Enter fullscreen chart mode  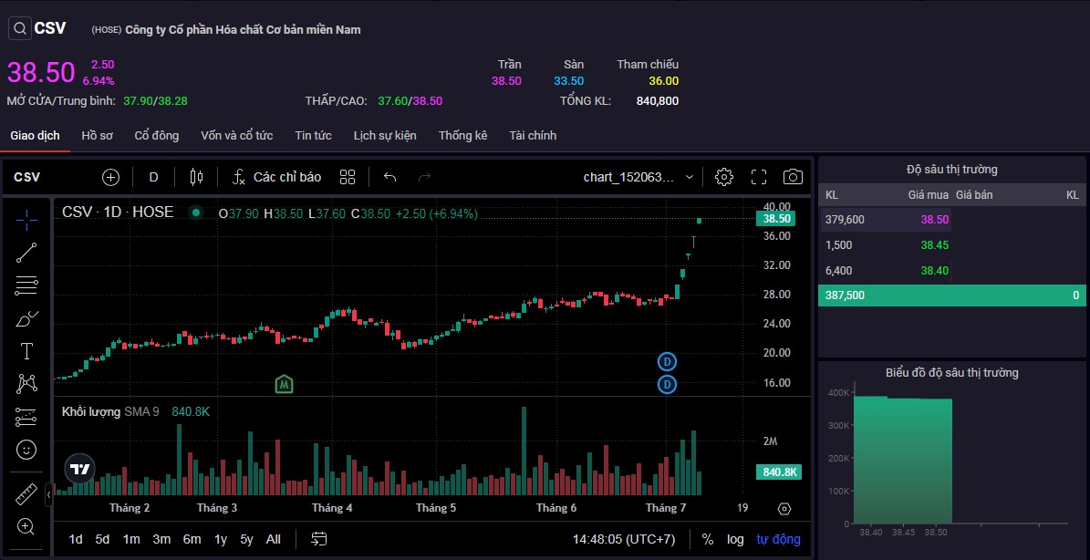point(759,177)
